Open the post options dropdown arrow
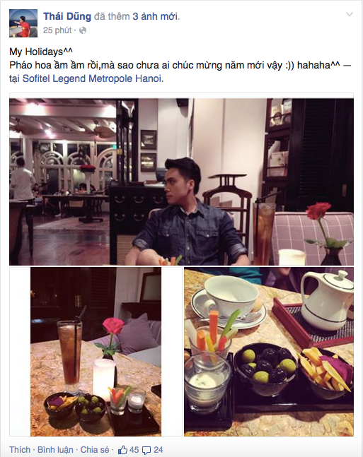This screenshot has height=457, width=363. pyautogui.click(x=350, y=14)
